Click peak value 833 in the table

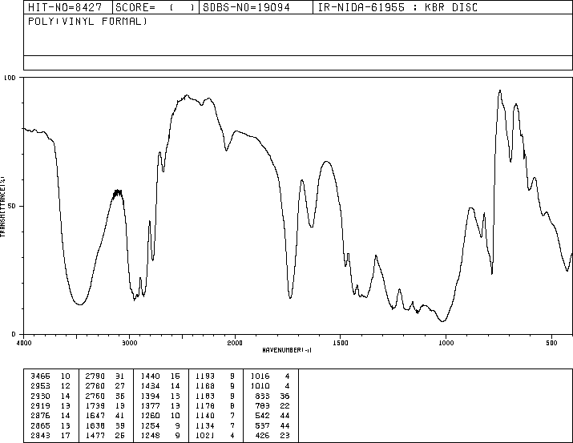point(262,397)
